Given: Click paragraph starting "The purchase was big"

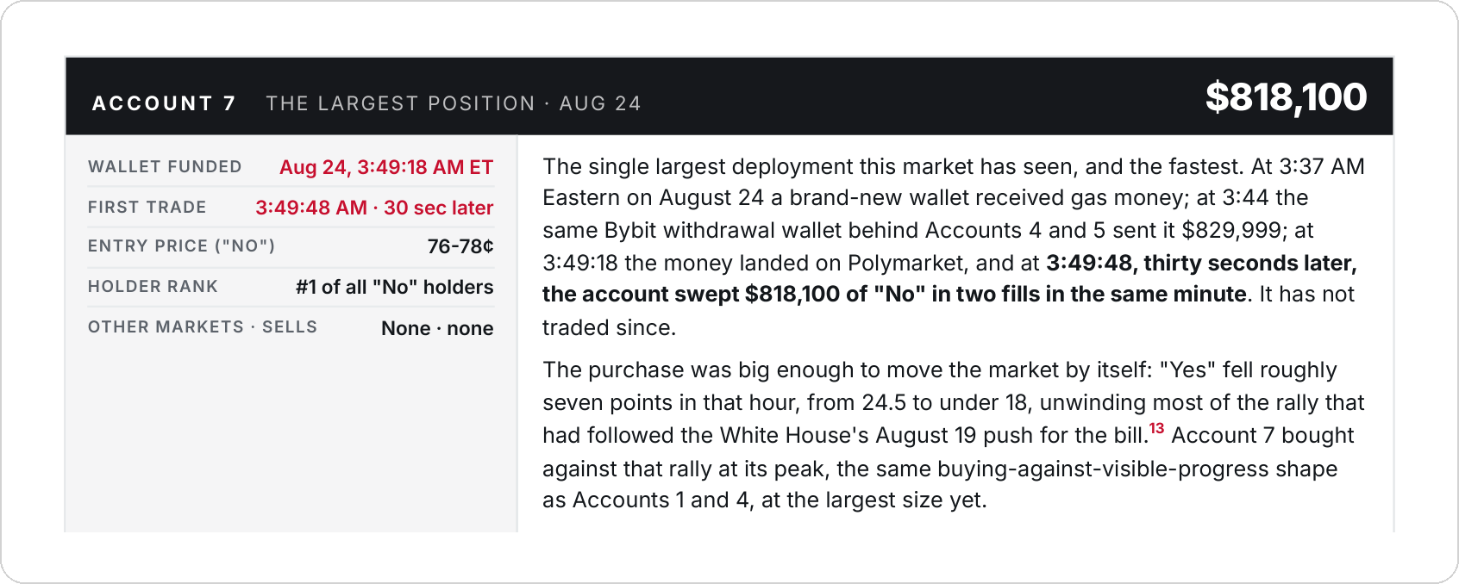Looking at the screenshot, I should click(953, 435).
